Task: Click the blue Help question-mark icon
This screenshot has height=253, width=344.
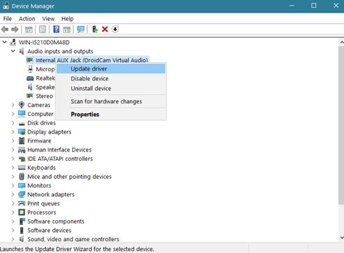Action: click(x=56, y=29)
